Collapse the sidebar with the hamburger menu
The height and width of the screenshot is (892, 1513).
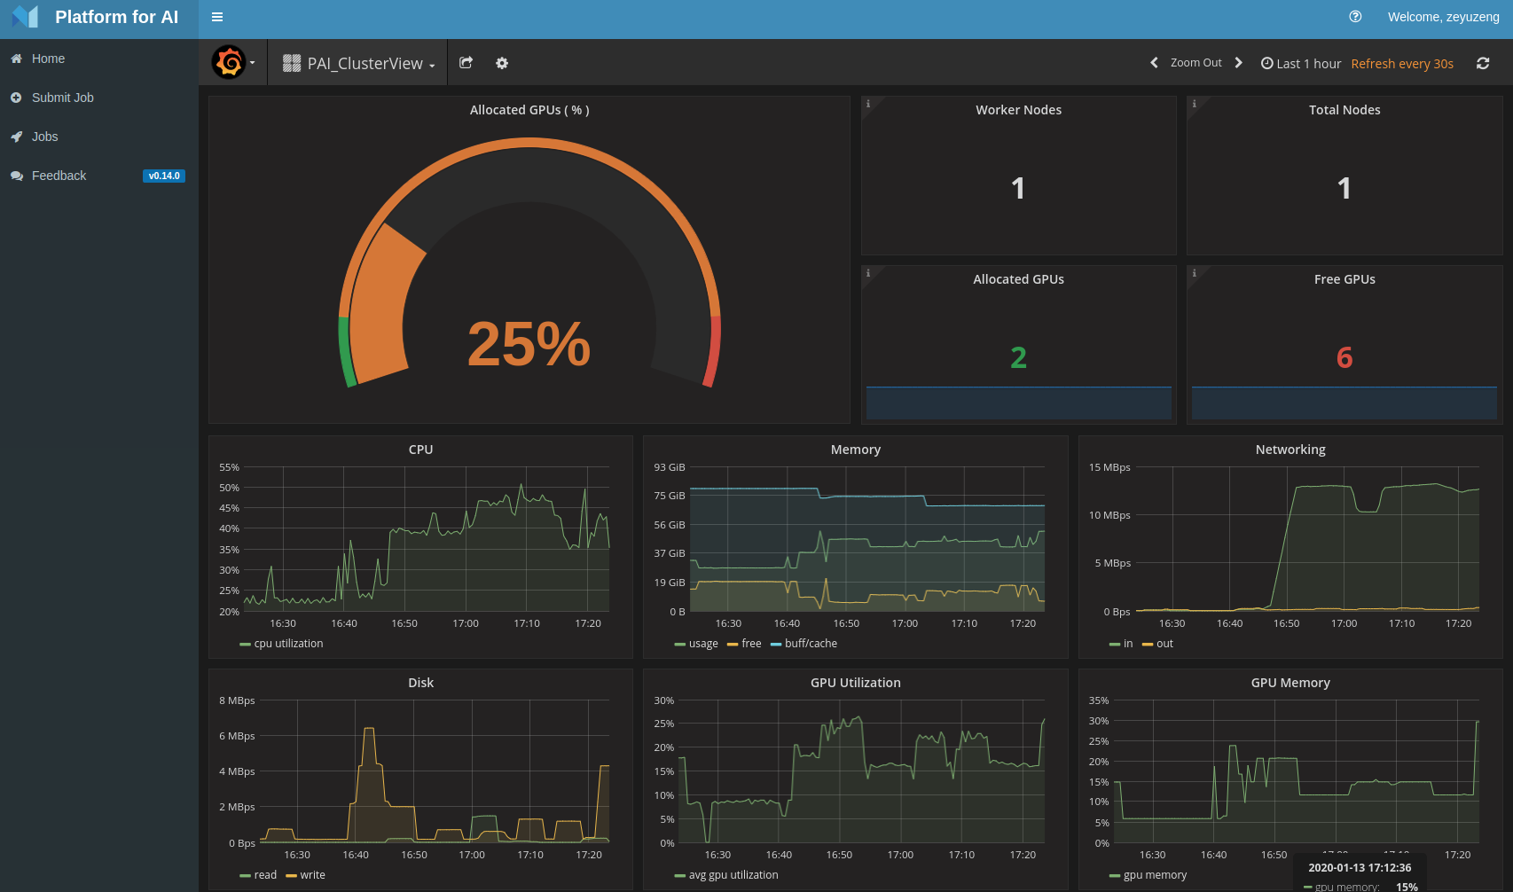[216, 17]
